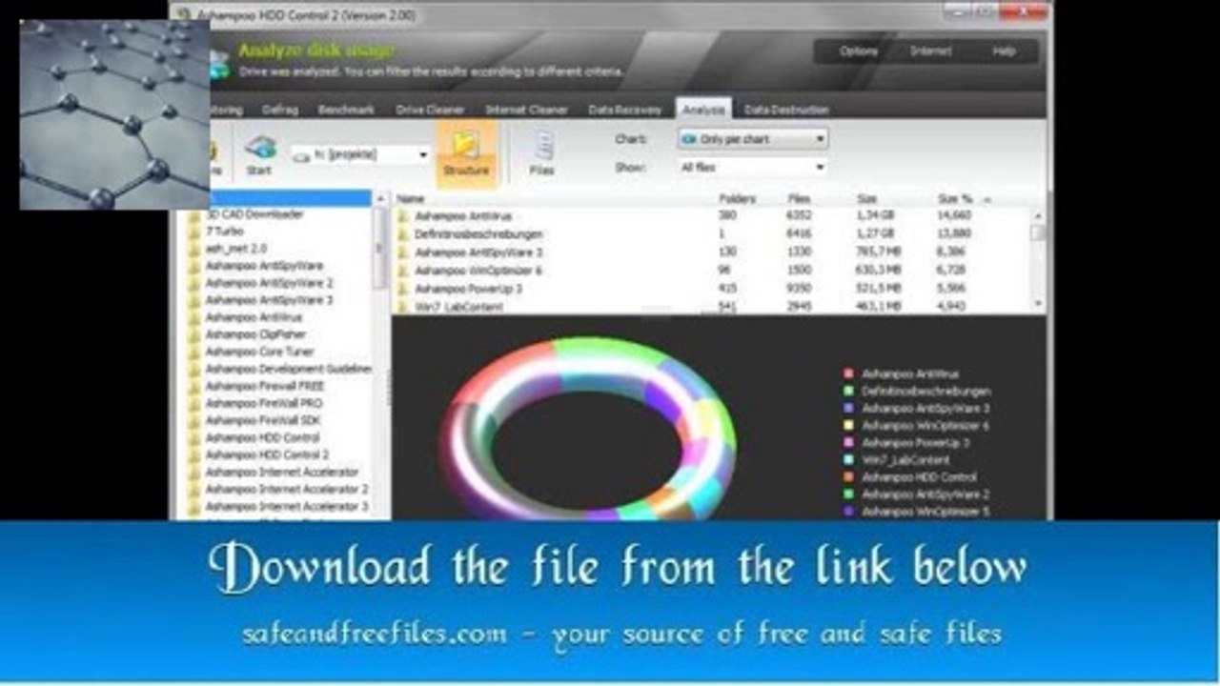This screenshot has height=686, width=1220.
Task: Click the Ashampoo HDD Control title bar icon
Action: point(184,16)
